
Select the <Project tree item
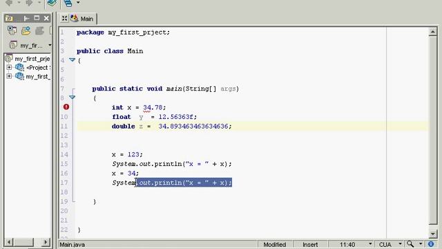(38, 68)
